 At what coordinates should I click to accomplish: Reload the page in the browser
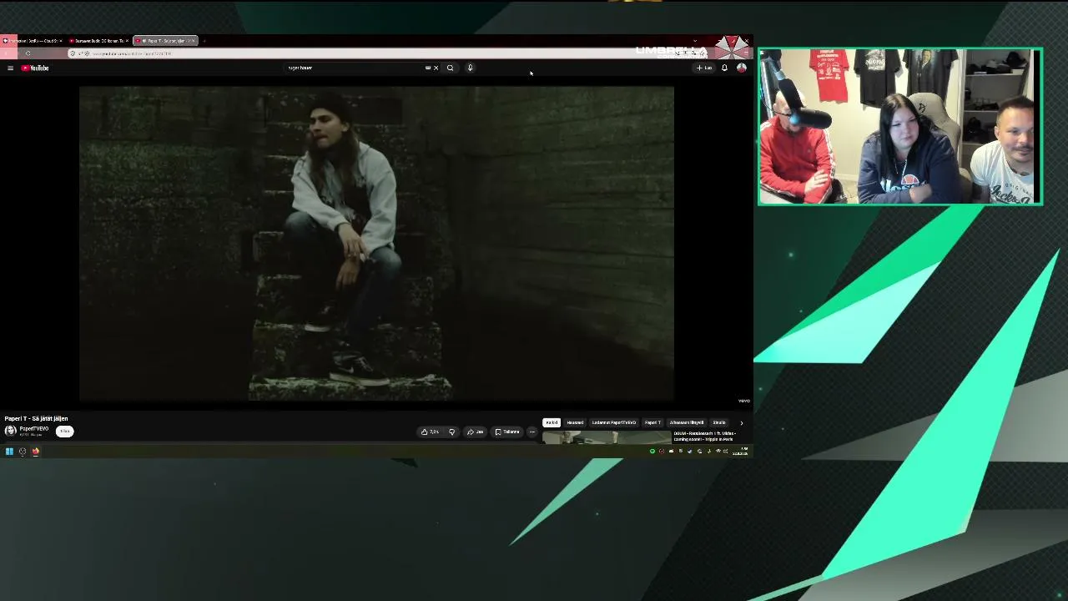28,53
